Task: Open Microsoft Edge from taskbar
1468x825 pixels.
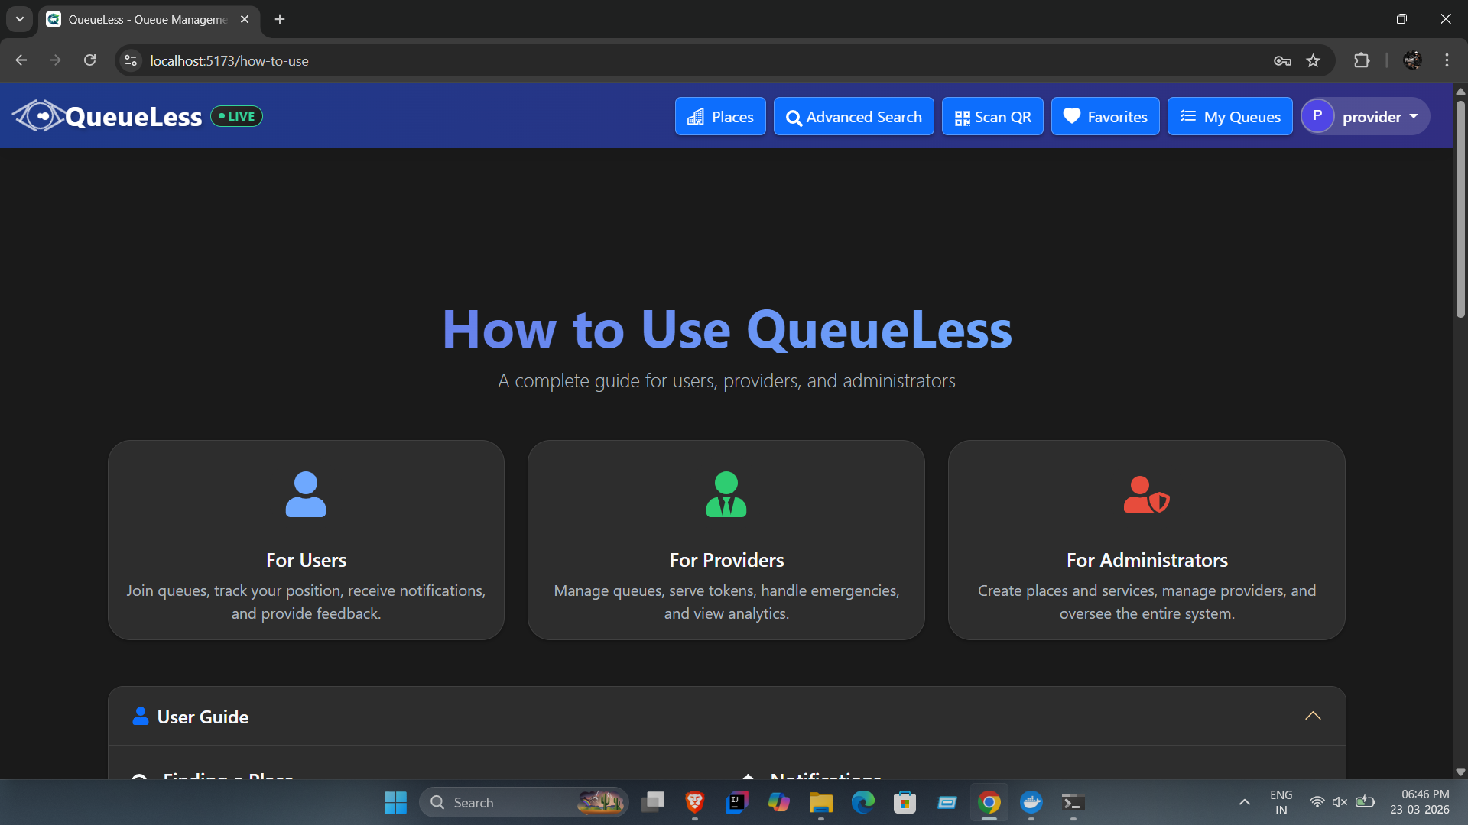Action: pyautogui.click(x=862, y=802)
